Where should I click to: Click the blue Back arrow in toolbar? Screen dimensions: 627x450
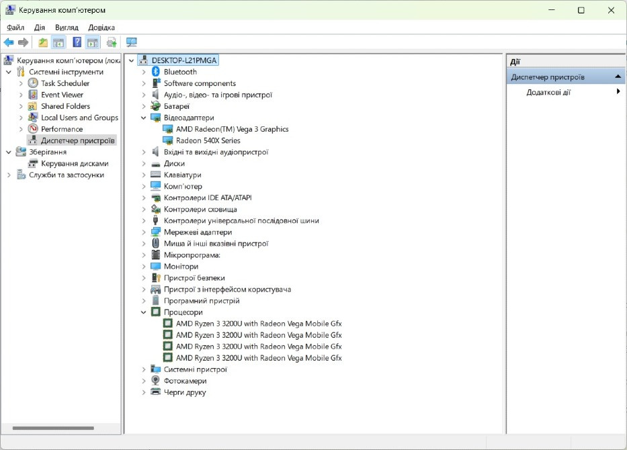pyautogui.click(x=9, y=42)
